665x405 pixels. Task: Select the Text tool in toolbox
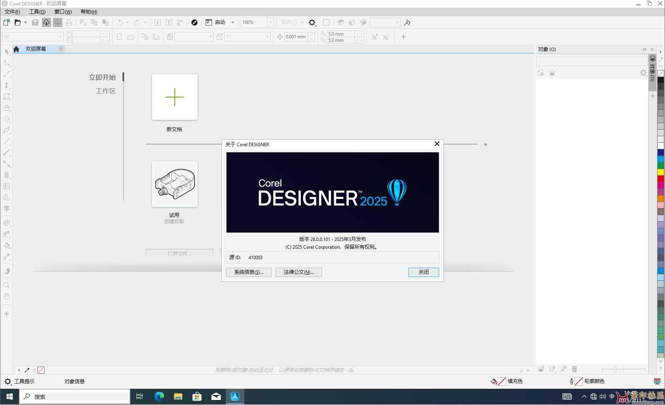[x=7, y=208]
